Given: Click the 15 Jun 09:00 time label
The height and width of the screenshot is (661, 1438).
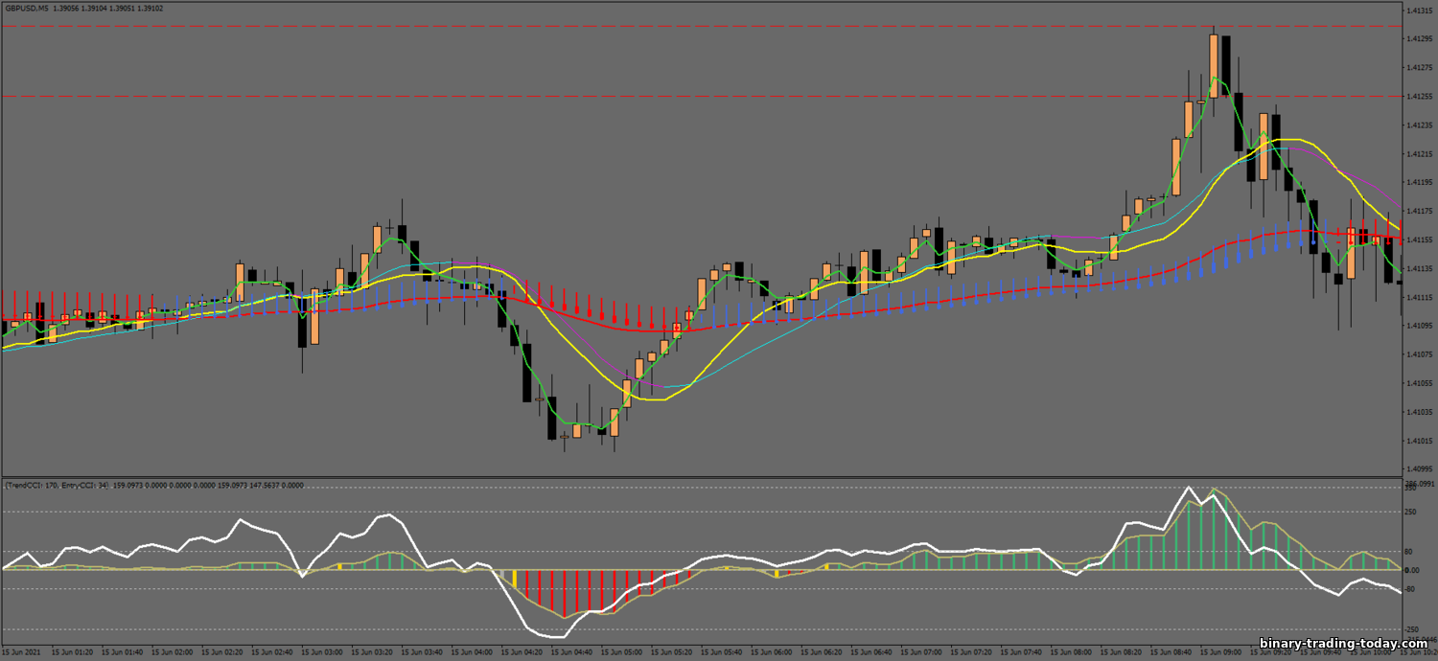Looking at the screenshot, I should (1221, 651).
